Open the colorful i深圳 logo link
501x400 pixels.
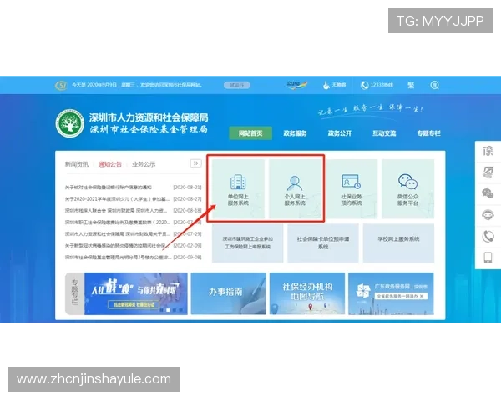pos(296,85)
